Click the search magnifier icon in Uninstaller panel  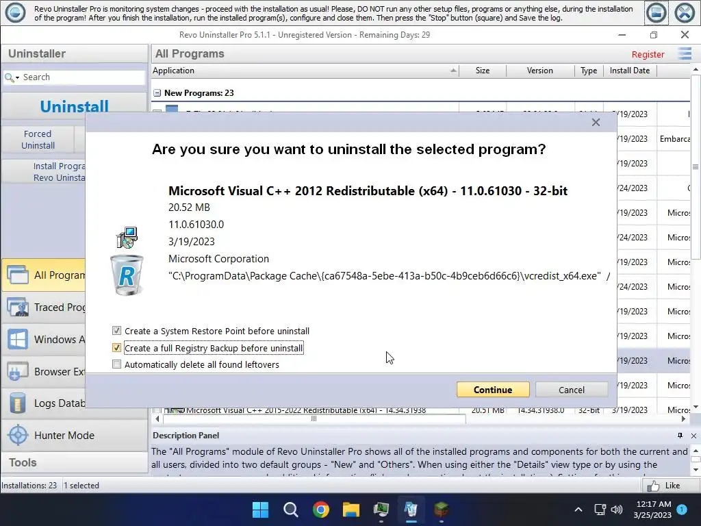(9, 77)
